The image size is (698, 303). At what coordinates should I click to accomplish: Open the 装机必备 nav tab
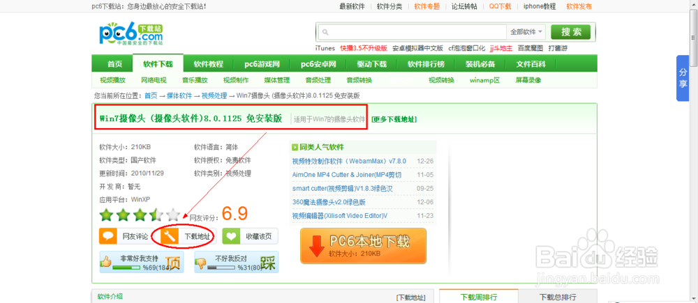pyautogui.click(x=480, y=64)
